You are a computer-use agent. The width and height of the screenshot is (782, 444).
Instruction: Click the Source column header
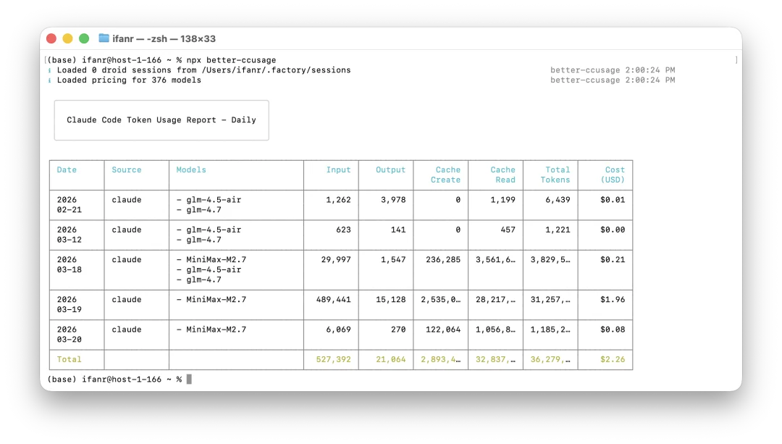[127, 169]
